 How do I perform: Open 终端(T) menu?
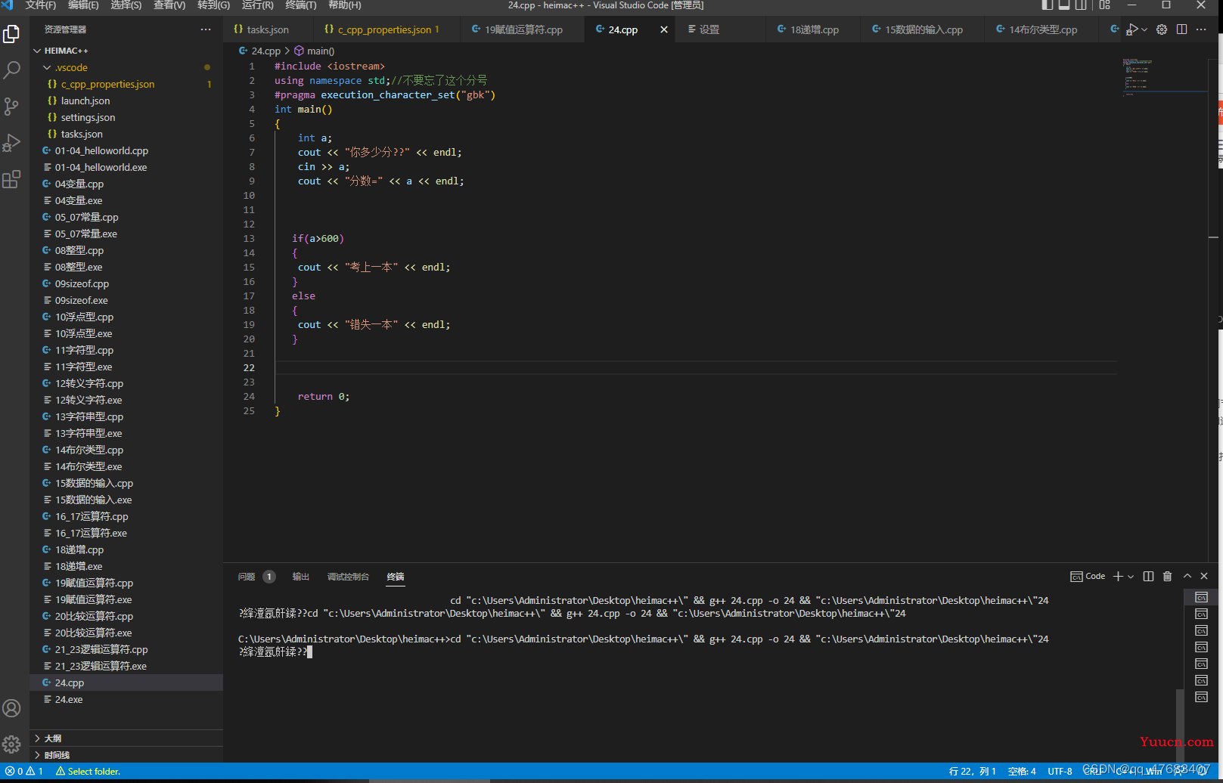(x=300, y=5)
